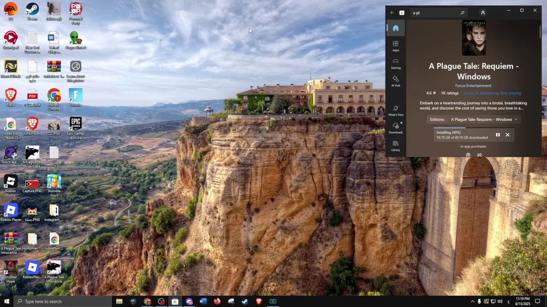547x307 pixels.
Task: Select the Marvel Rivals desktop shortcut
Action: click(x=11, y=70)
